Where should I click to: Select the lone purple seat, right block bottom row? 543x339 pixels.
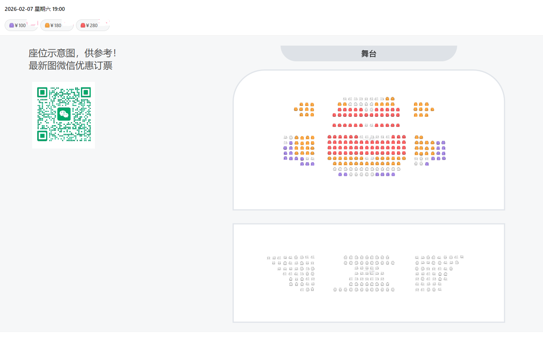427,164
